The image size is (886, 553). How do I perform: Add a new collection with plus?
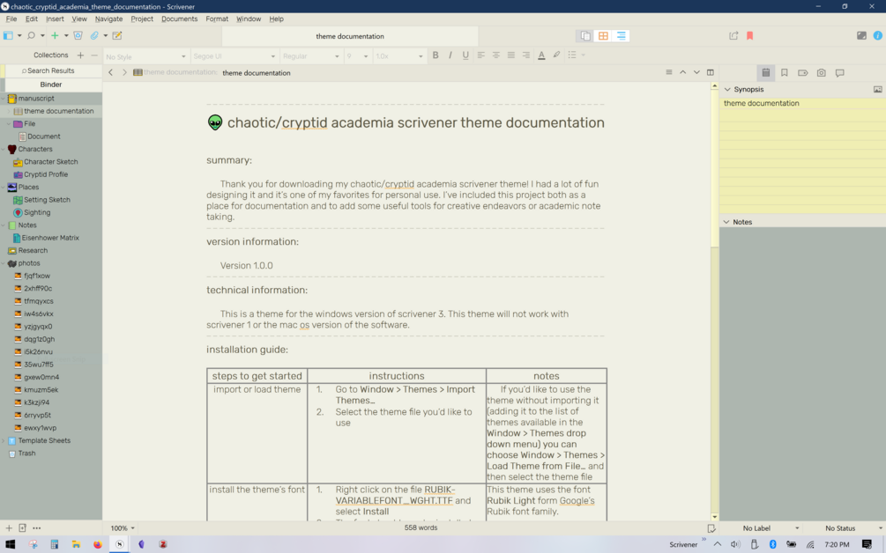80,55
